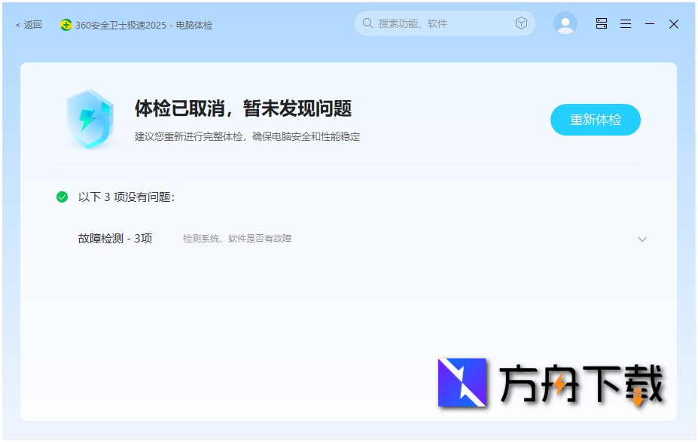This screenshot has height=442, width=698.
Task: Open the hamburger main menu
Action: click(626, 23)
